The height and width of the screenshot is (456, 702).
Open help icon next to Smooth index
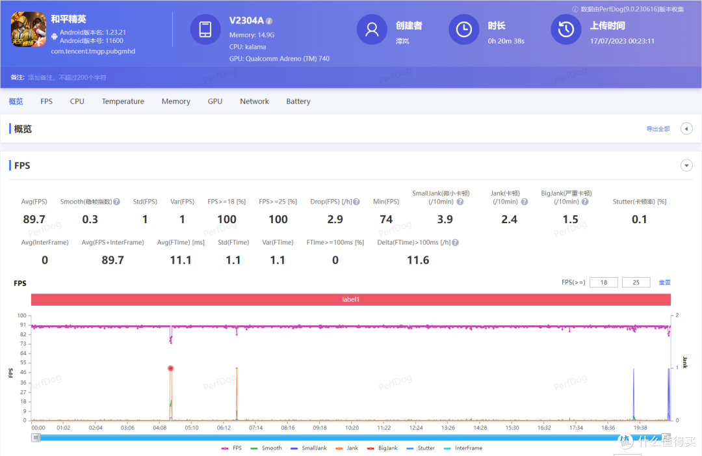pos(116,202)
